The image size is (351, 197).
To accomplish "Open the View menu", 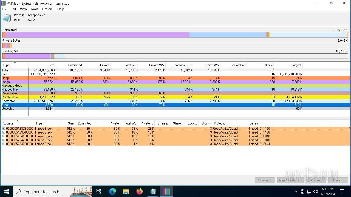I will [x=23, y=9].
